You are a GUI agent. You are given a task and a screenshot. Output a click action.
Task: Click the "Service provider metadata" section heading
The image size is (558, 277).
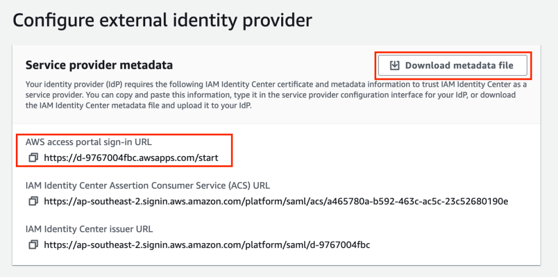(x=99, y=65)
